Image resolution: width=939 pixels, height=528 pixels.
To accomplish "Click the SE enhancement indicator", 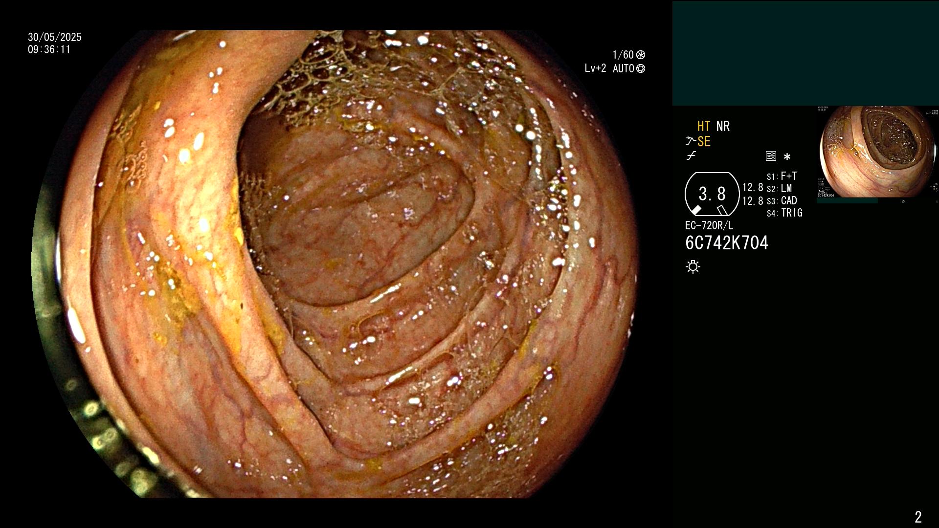I will (704, 141).
